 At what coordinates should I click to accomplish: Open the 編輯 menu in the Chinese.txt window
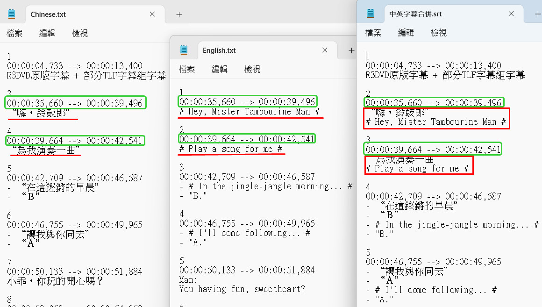tap(47, 33)
